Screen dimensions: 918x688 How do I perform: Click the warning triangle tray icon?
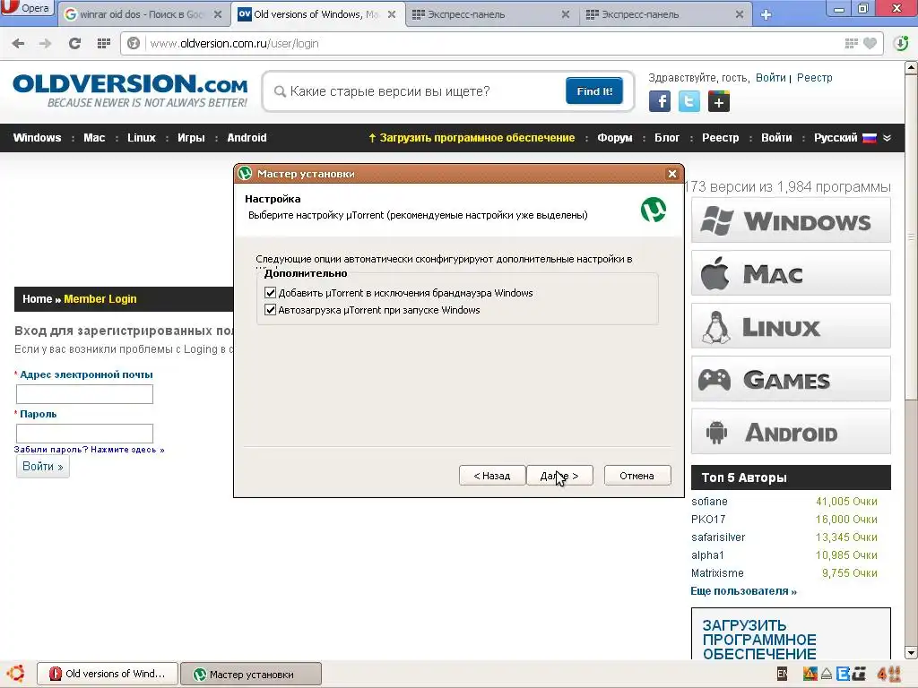click(x=810, y=674)
